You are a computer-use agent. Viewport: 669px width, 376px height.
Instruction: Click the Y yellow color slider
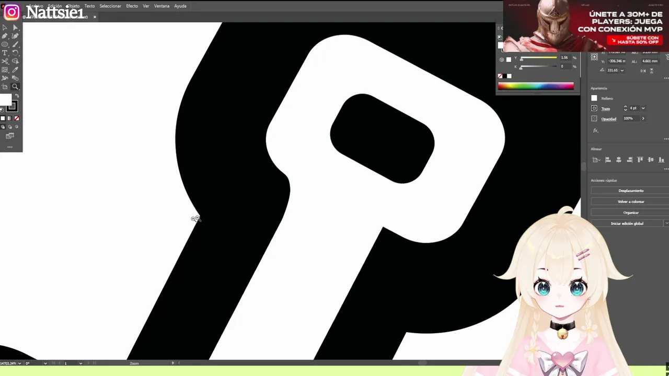point(539,57)
